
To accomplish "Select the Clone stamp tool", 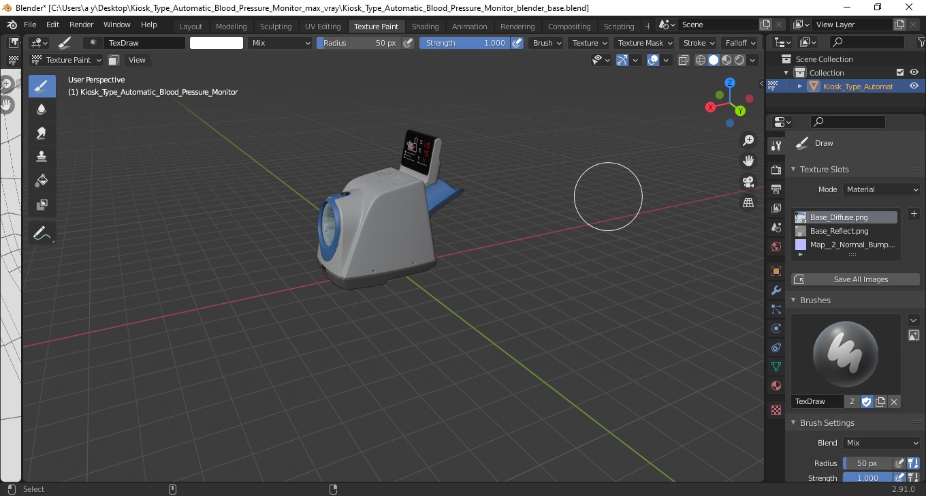I will (42, 157).
